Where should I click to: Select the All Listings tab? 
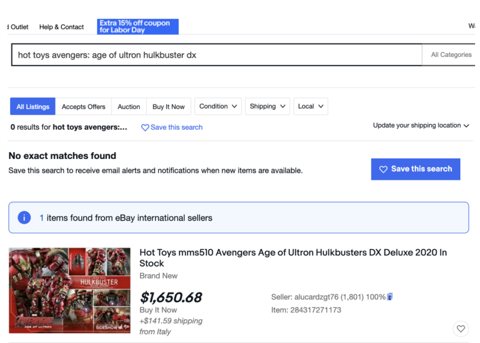tap(33, 107)
